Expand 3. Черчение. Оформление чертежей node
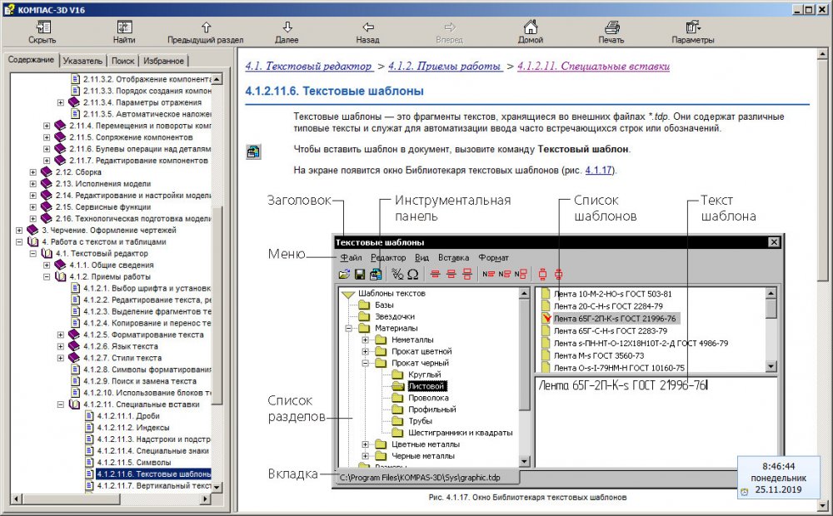833x516 pixels. click(19, 231)
